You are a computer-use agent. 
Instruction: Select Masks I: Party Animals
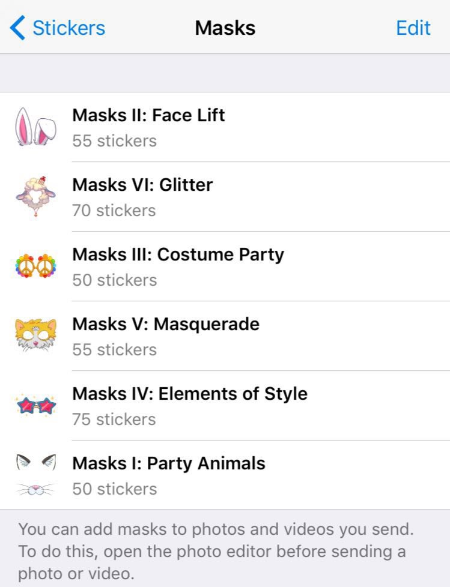point(168,463)
